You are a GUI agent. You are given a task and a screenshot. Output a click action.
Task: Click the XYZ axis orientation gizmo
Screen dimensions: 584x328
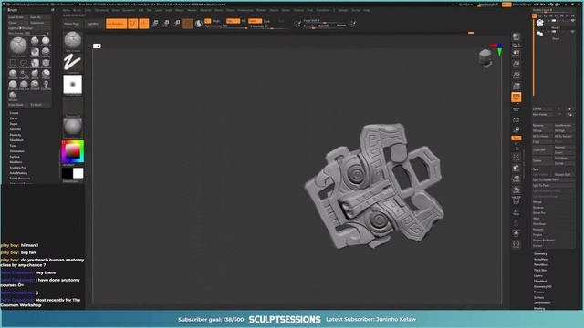(497, 49)
